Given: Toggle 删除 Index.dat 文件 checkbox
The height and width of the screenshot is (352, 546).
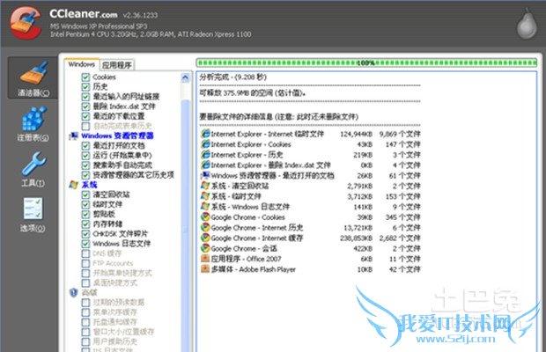Looking at the screenshot, I should click(x=85, y=106).
